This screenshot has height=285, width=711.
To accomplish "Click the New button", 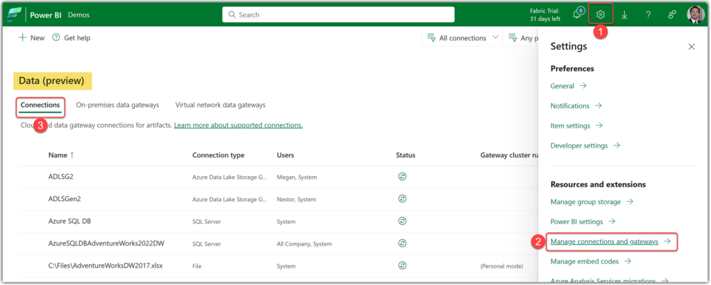I will [x=31, y=37].
